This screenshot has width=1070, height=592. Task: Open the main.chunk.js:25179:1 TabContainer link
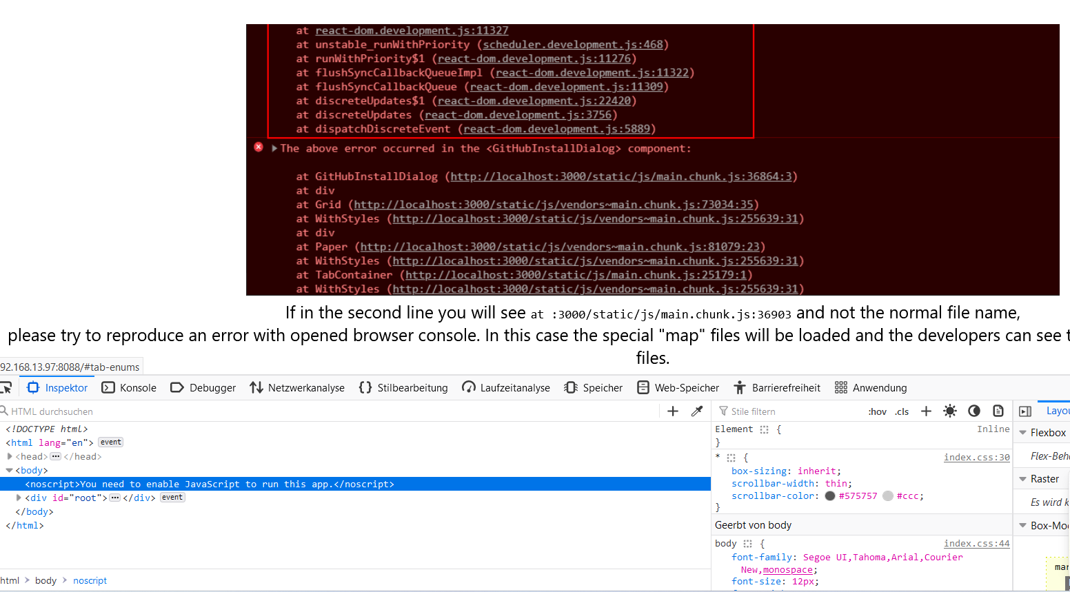[576, 274]
